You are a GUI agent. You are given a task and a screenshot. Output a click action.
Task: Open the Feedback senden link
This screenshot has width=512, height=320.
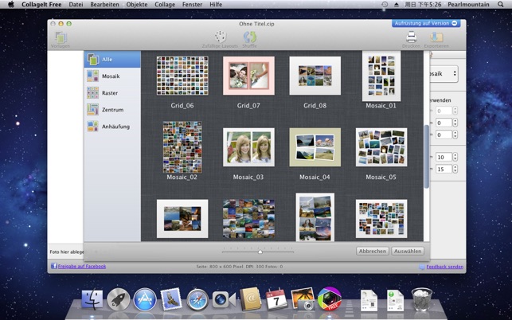coord(445,267)
